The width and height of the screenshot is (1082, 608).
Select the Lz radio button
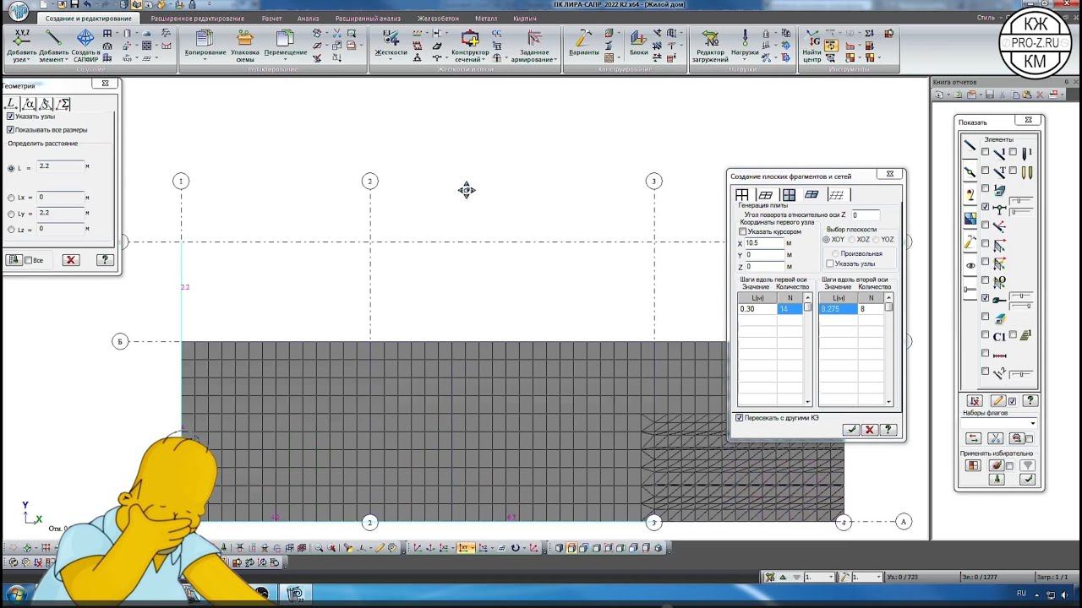coord(11,230)
